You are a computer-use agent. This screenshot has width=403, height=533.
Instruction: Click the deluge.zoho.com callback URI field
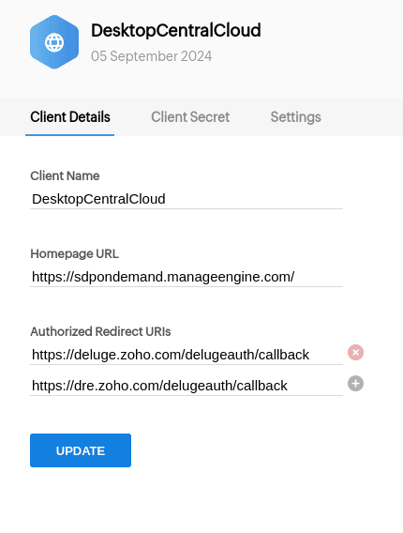coord(187,355)
